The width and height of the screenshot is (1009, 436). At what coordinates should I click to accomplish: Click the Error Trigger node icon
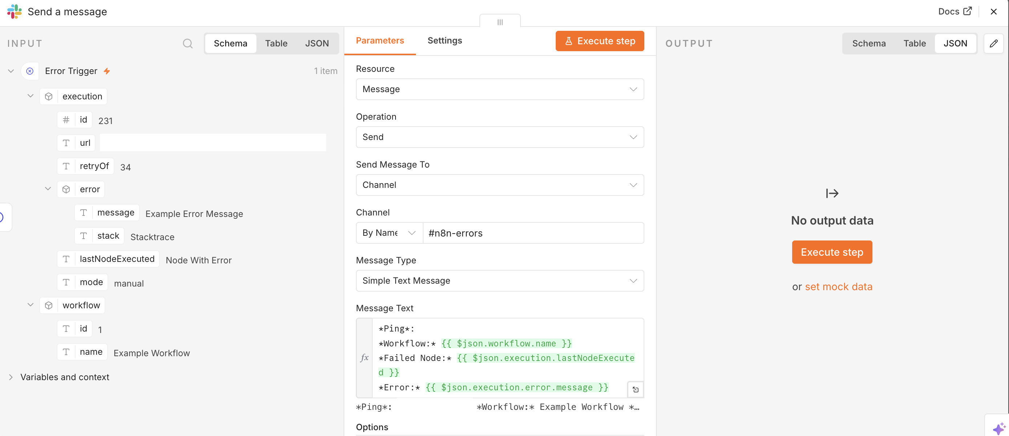pyautogui.click(x=30, y=71)
